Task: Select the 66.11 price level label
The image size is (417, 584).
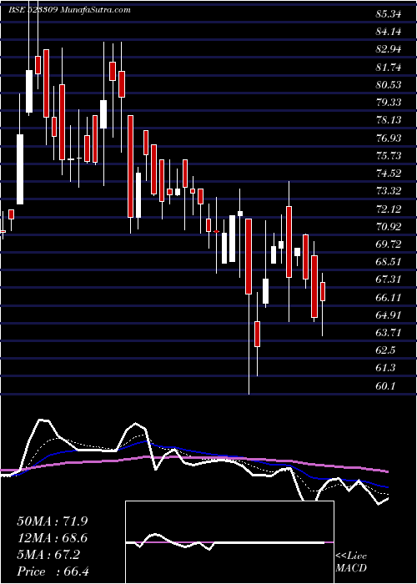Action: point(389,298)
